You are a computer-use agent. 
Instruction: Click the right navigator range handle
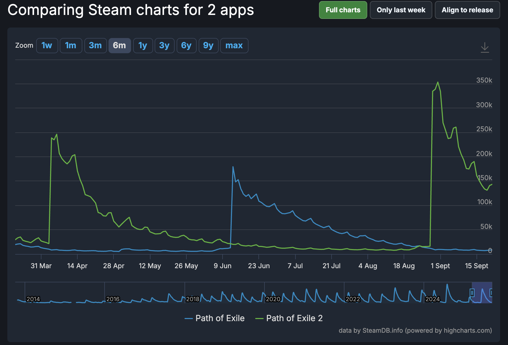click(491, 293)
